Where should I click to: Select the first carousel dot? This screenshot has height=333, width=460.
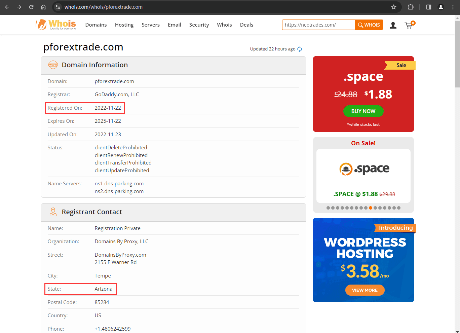[x=328, y=208]
